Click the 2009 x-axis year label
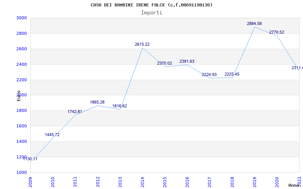 (x=31, y=182)
